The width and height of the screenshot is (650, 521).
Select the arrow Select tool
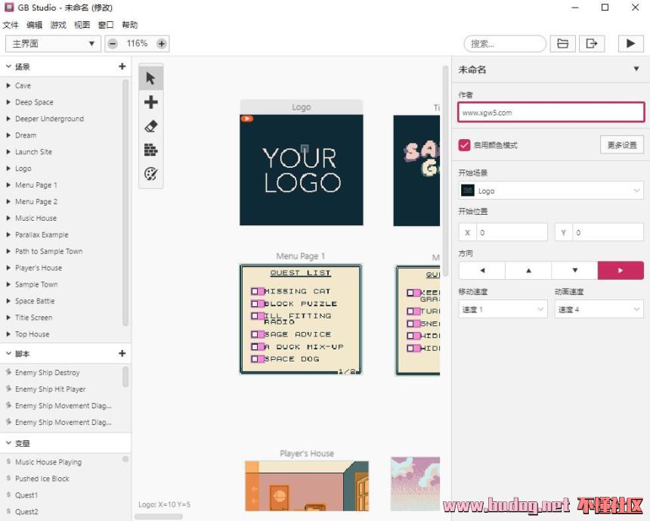click(x=150, y=78)
